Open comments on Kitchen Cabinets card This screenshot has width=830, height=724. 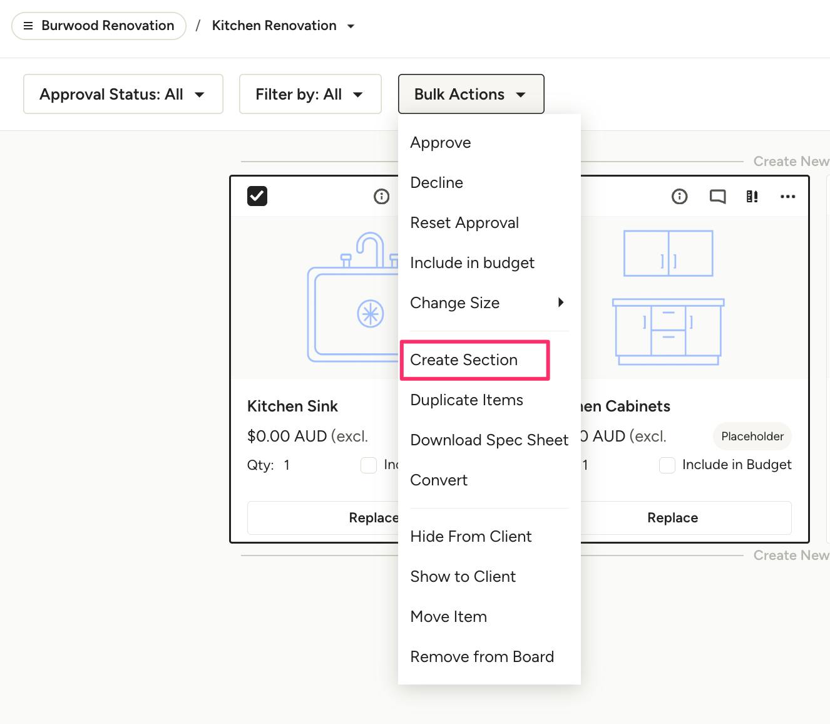point(717,197)
